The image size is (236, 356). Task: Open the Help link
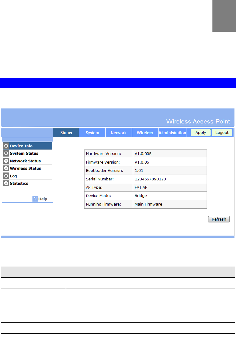coord(43,199)
